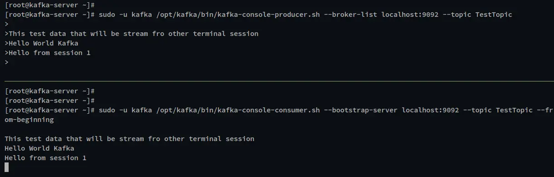Click the wrapped 'om-beginning' text
The image size is (554, 177).
pyautogui.click(x=29, y=120)
